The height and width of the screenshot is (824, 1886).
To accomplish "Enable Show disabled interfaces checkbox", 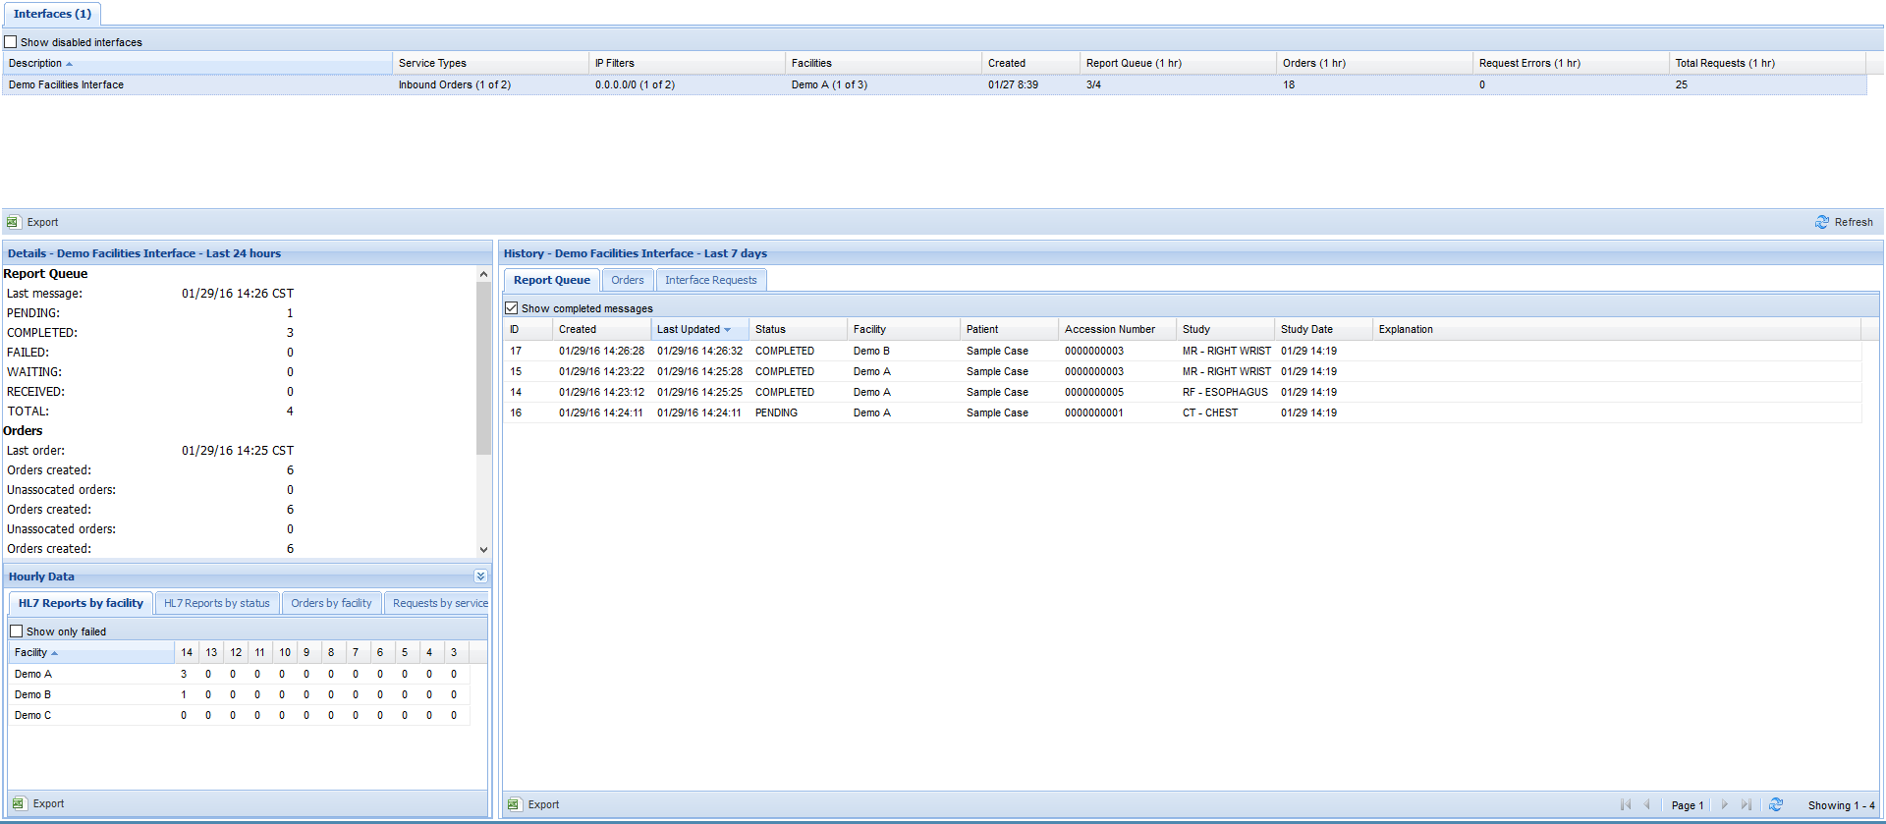I will tap(11, 42).
